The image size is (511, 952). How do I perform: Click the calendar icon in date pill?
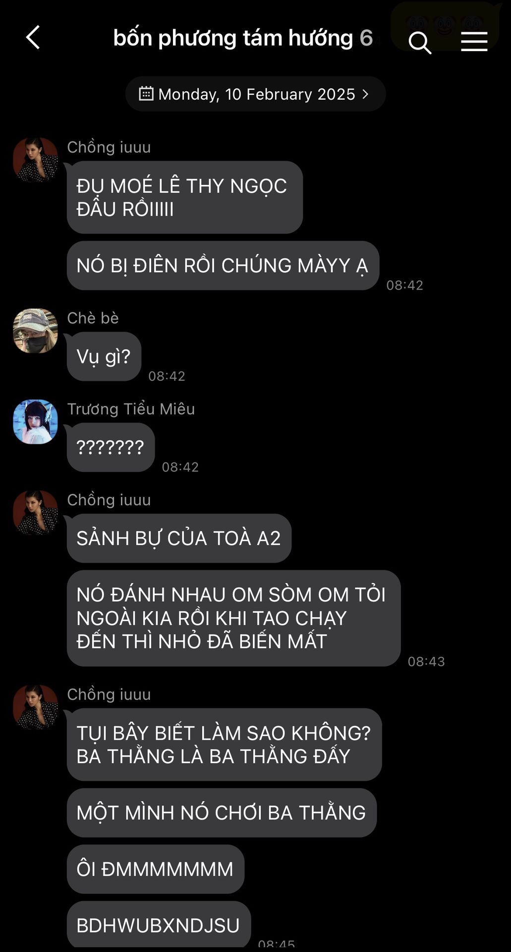[x=146, y=93]
